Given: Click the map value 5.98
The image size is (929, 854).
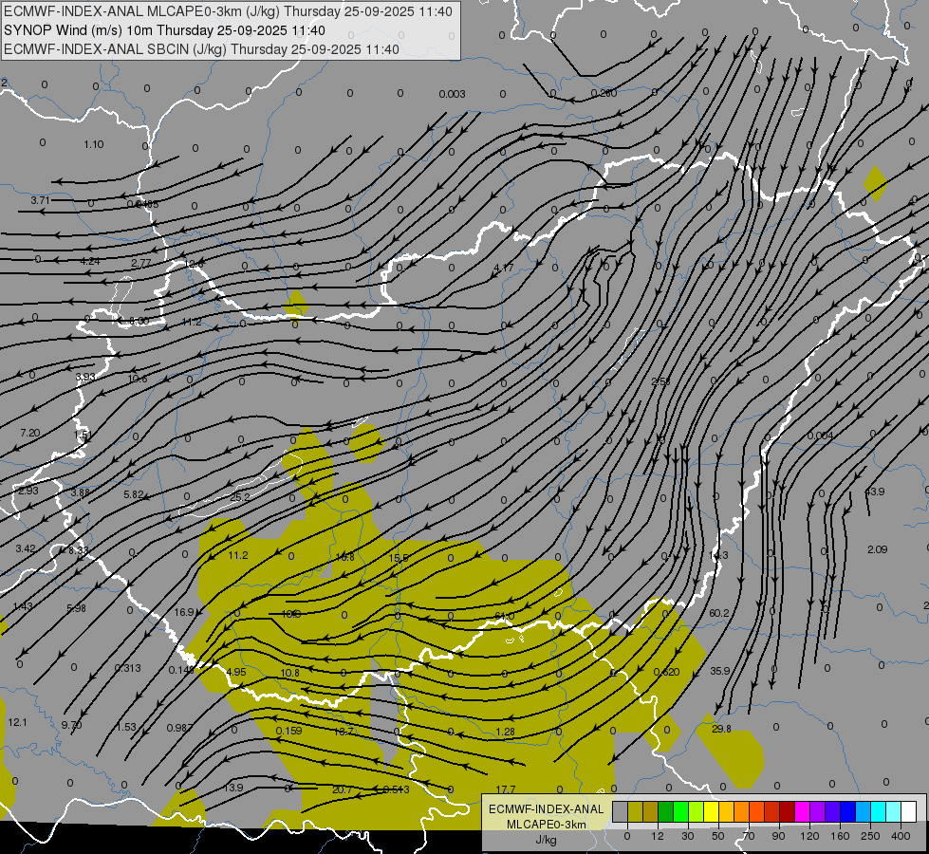Looking at the screenshot, I should (76, 608).
